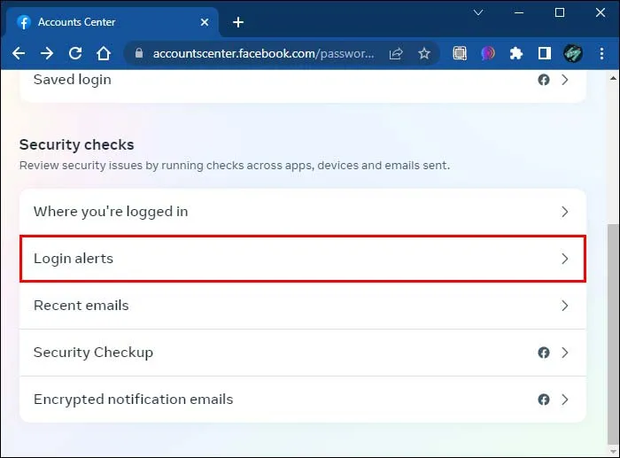Minimize the browser window
Viewport: 620px width, 458px height.
coord(519,12)
